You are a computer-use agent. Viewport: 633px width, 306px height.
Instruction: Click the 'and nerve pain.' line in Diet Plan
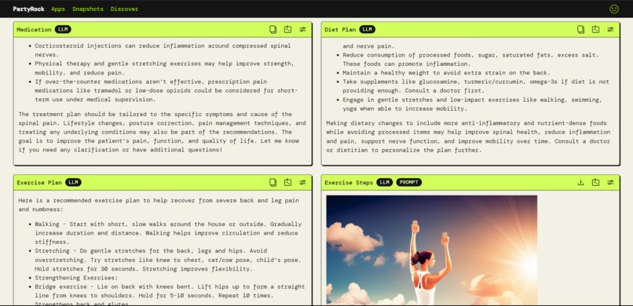tap(368, 46)
